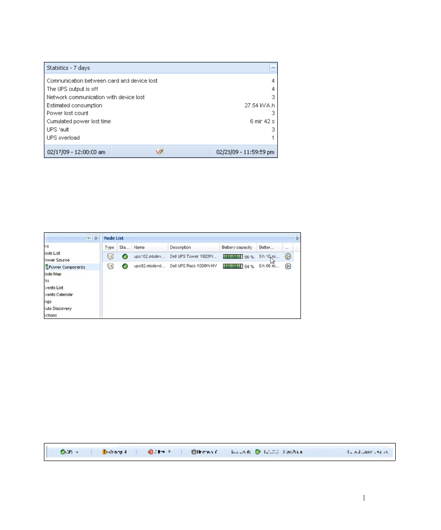Select Cumulated power lost time row

point(161,121)
